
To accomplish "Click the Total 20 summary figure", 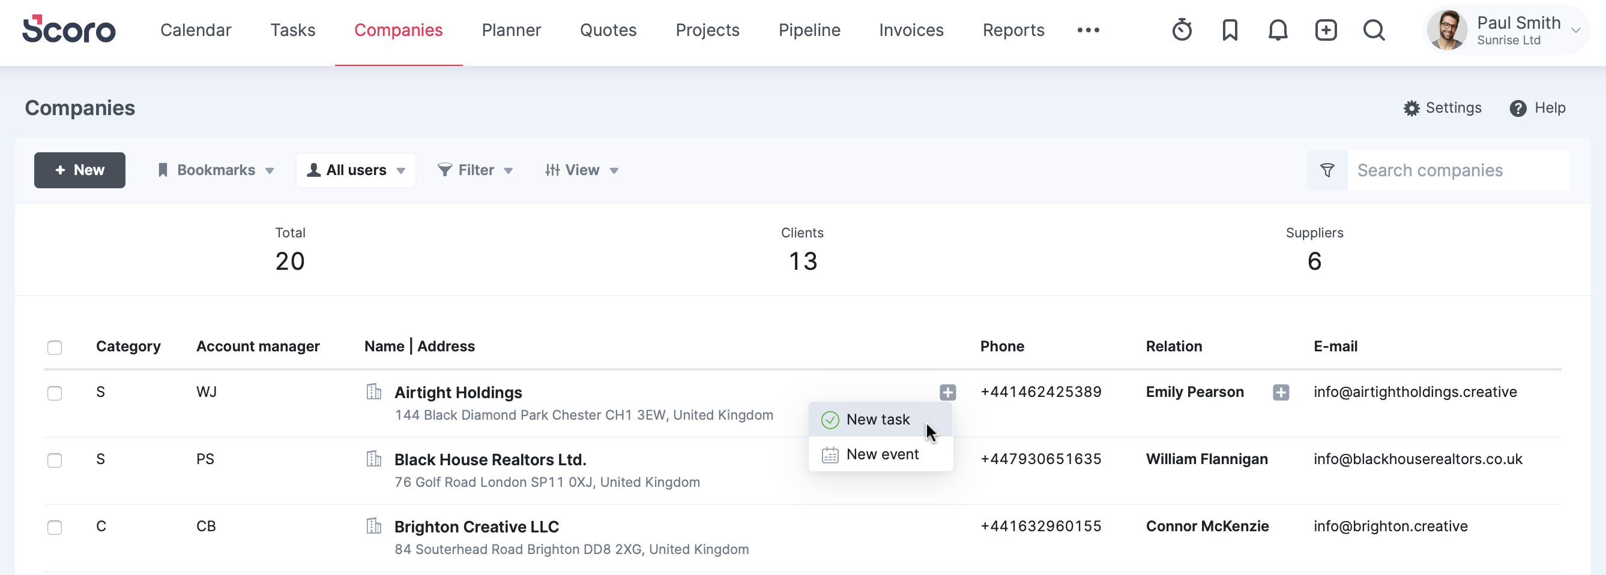I will 290,261.
